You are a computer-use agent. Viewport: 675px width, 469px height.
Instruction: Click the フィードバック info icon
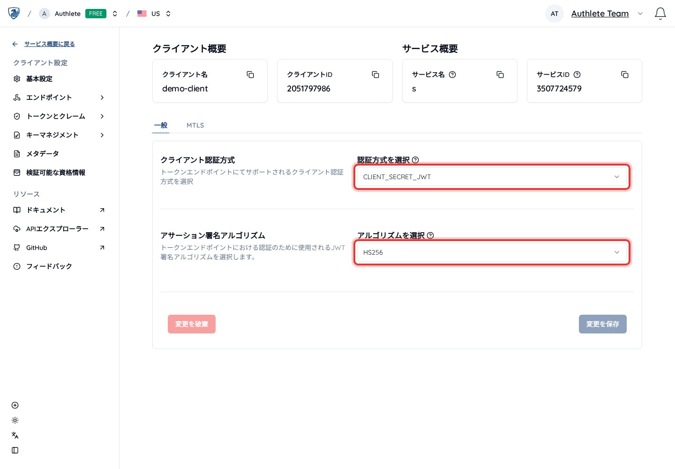coord(17,266)
